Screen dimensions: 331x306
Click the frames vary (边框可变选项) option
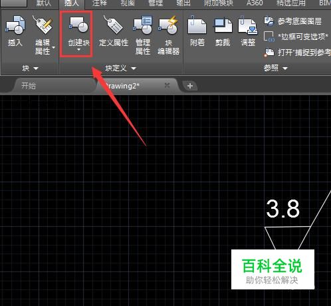coord(296,37)
